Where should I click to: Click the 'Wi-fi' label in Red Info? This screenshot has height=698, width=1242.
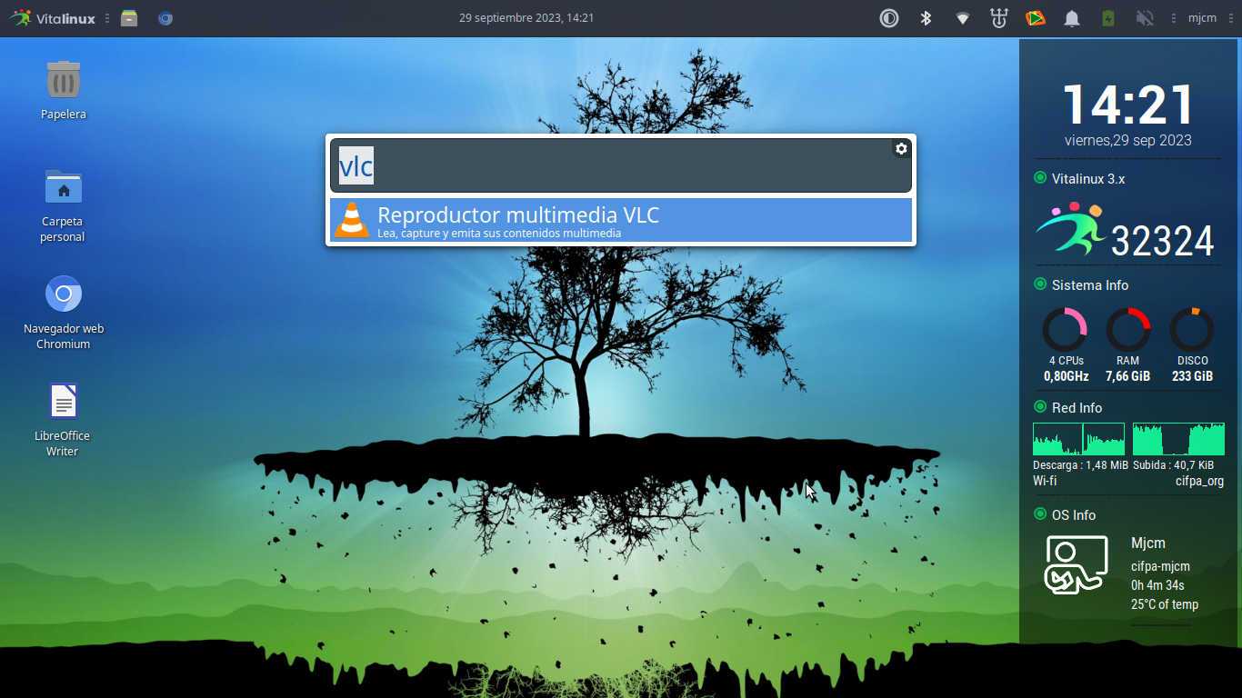pos(1045,482)
